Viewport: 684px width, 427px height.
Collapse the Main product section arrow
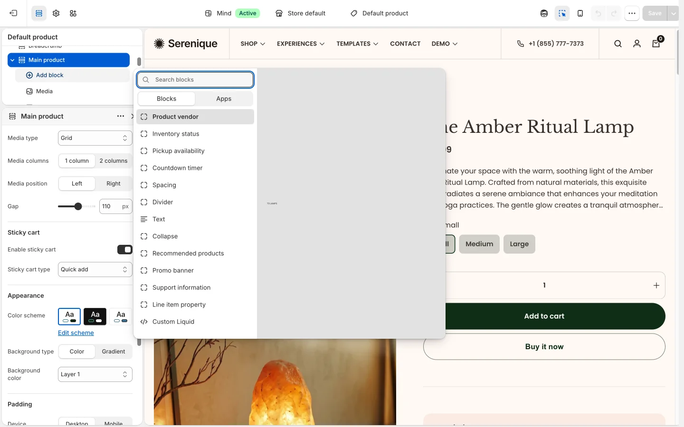[x=12, y=60]
